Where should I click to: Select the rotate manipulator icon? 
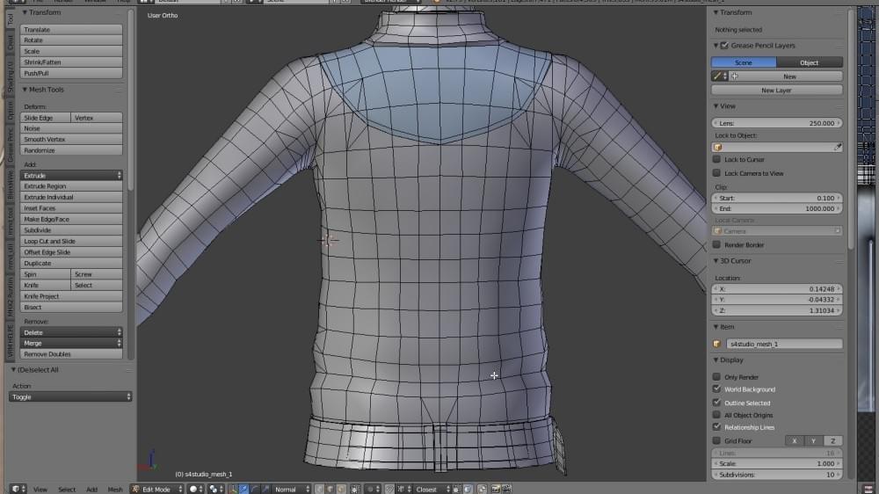[255, 489]
